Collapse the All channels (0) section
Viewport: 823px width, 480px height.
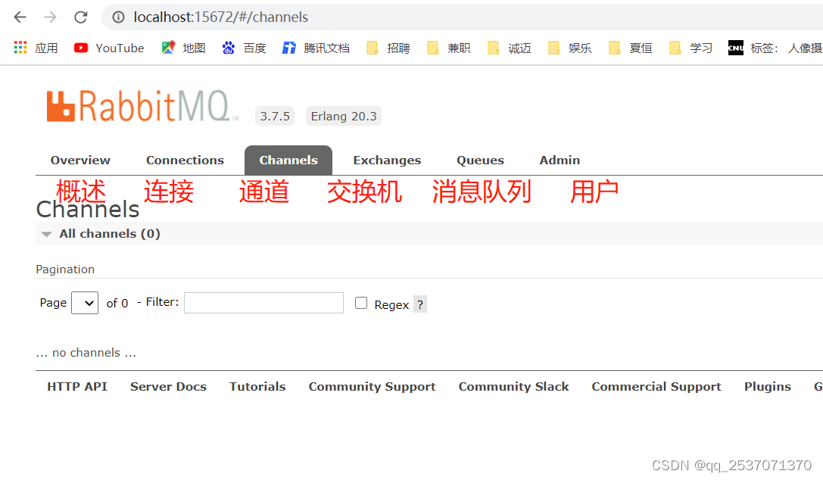(46, 234)
